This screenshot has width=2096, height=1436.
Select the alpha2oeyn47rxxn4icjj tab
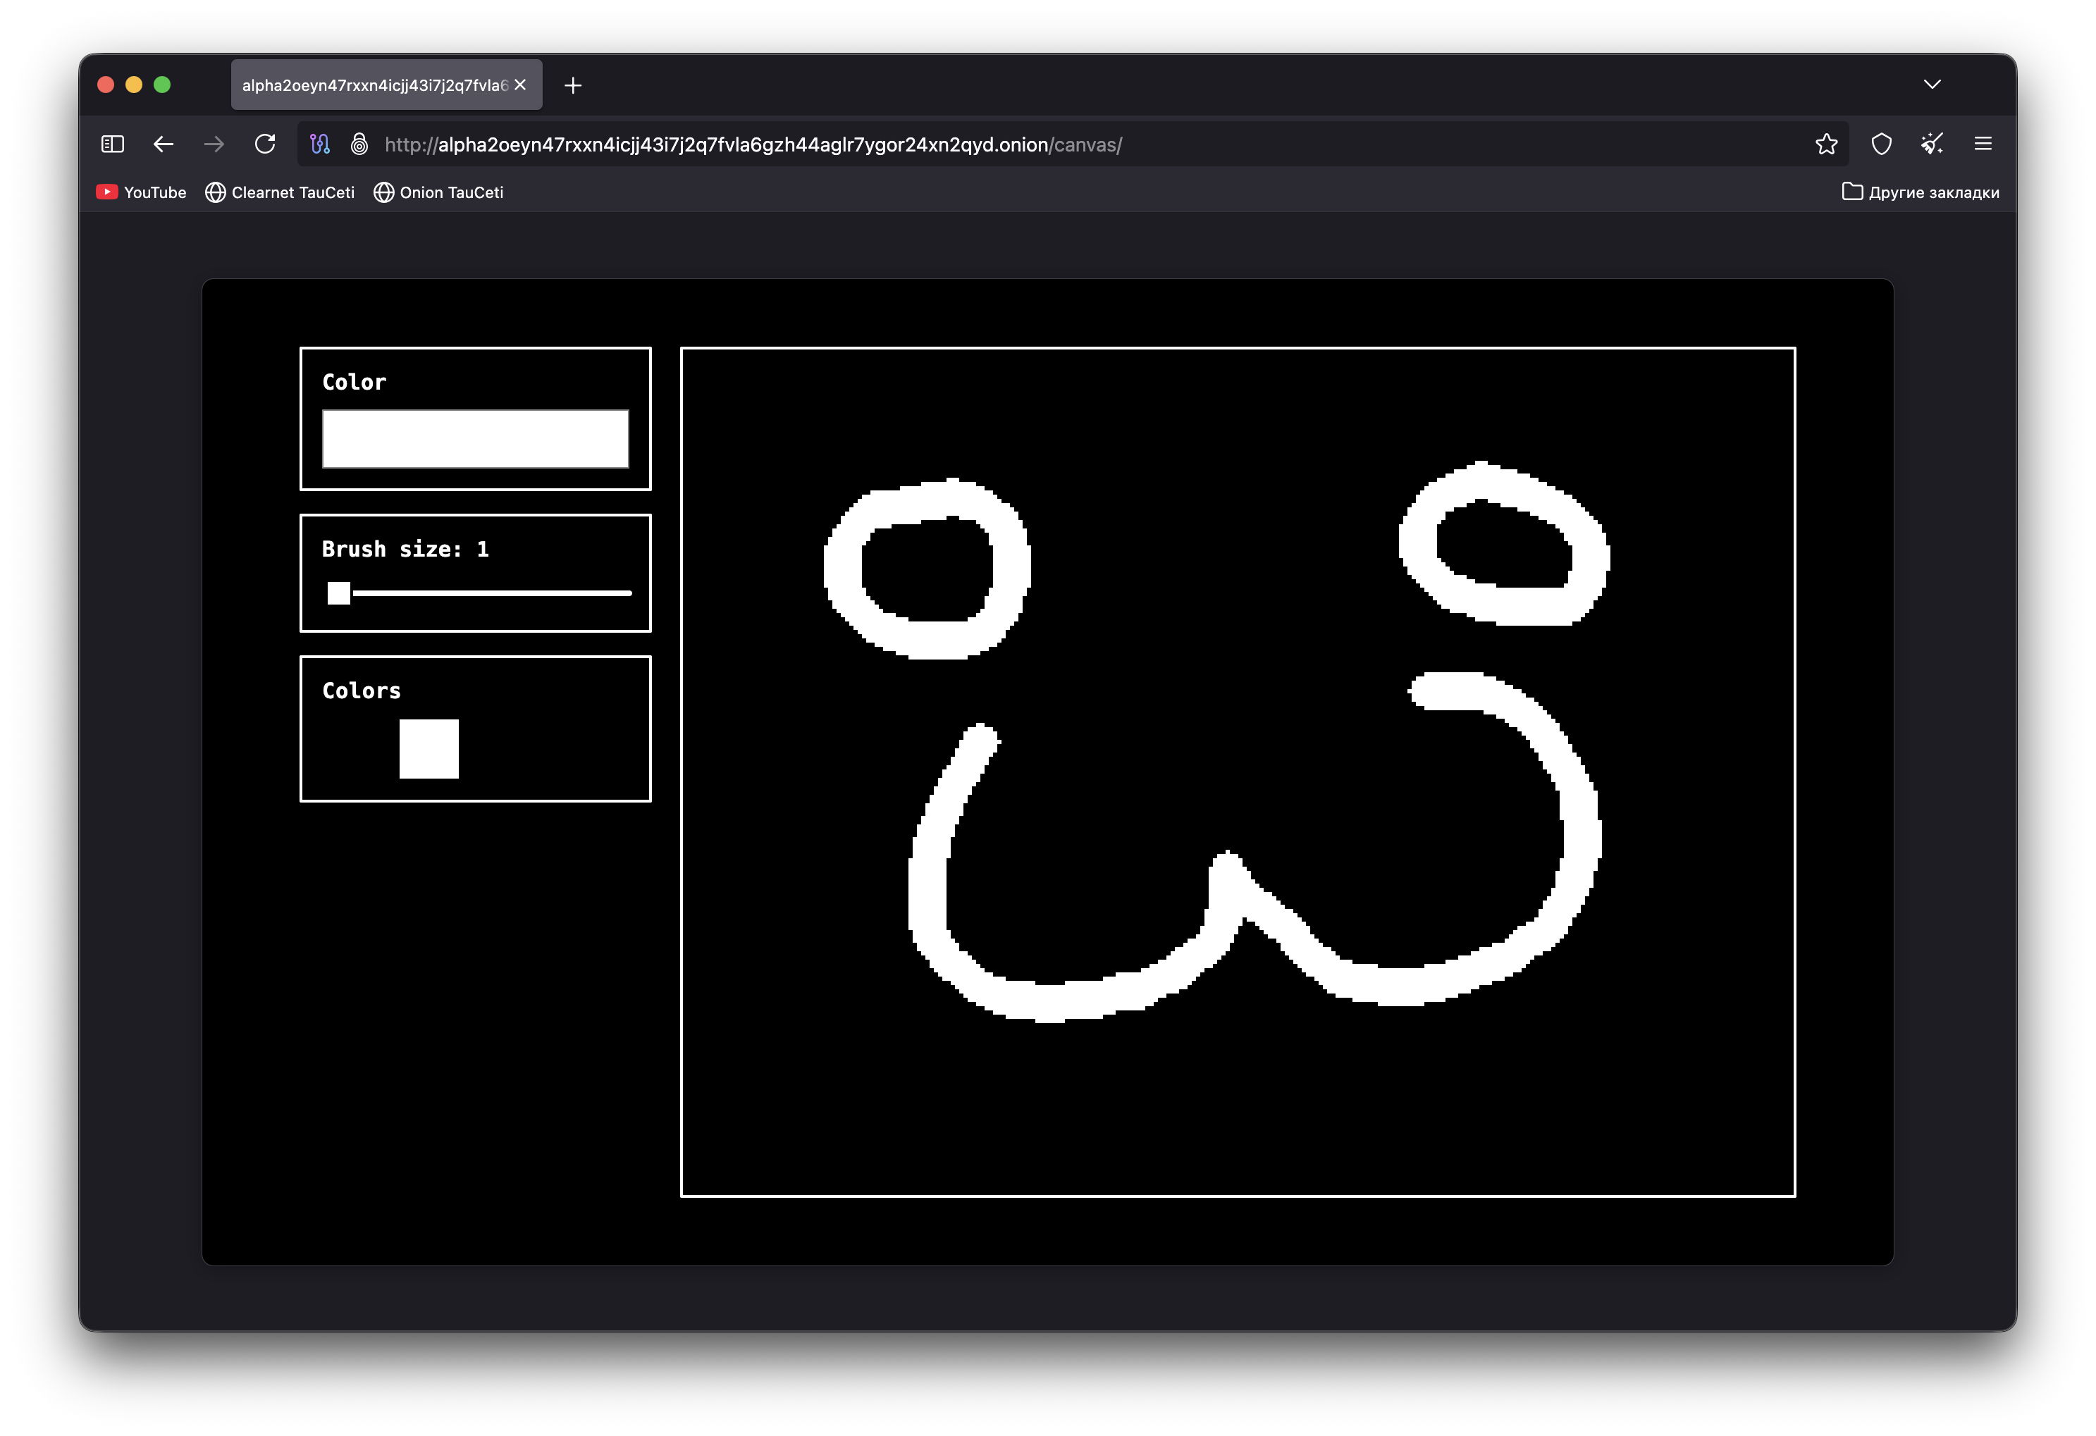coord(386,85)
